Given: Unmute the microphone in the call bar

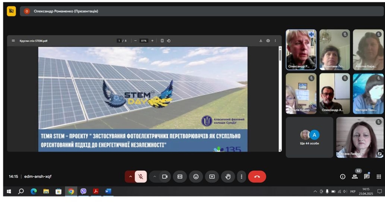Looking at the screenshot, I should (141, 177).
